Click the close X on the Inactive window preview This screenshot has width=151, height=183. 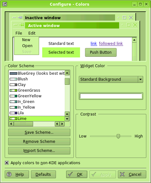(x=131, y=18)
